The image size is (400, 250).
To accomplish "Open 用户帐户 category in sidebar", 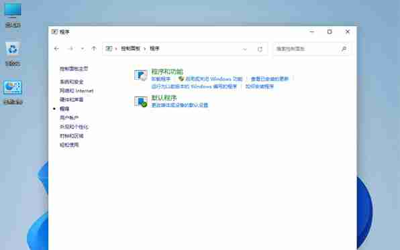I will click(69, 118).
